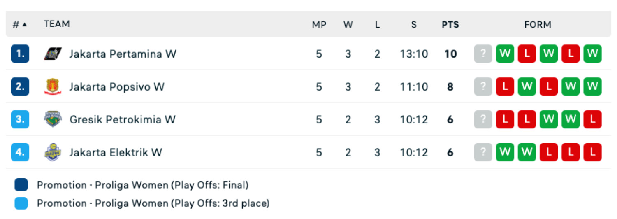The height and width of the screenshot is (219, 617).
Task: Select the FORM column header
Action: coord(538,25)
